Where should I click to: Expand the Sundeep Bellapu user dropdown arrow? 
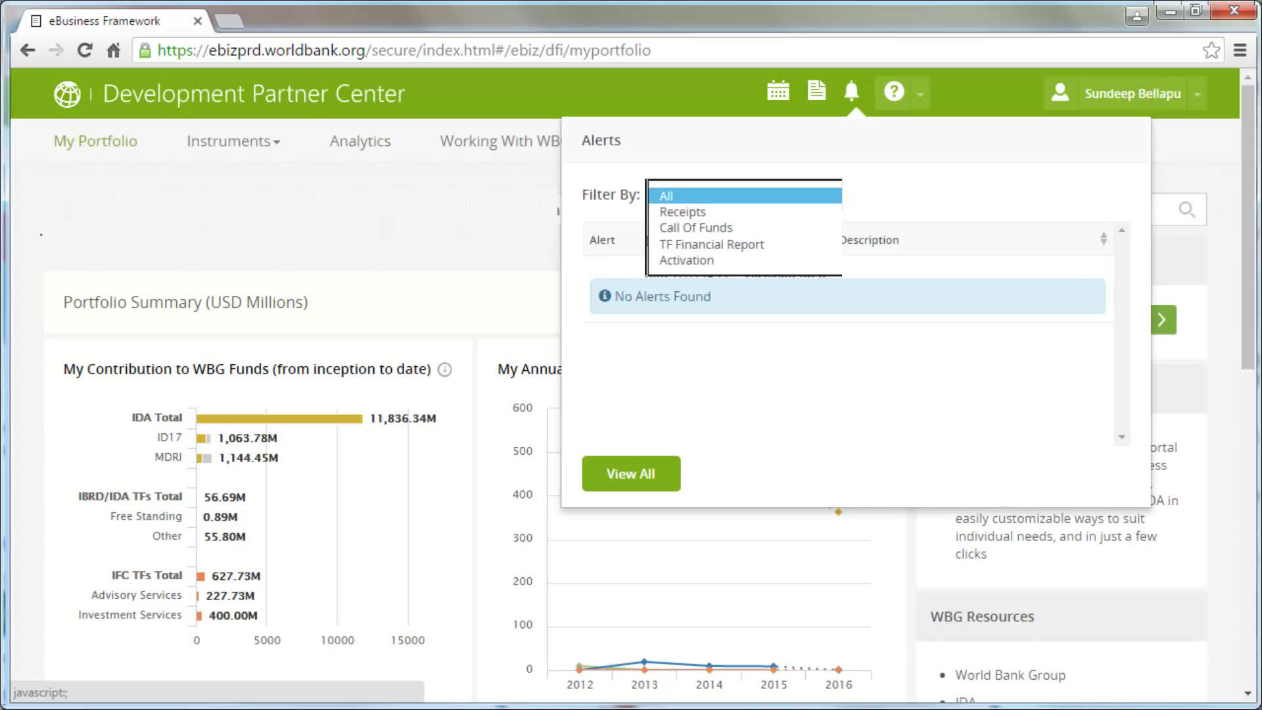pos(1197,95)
